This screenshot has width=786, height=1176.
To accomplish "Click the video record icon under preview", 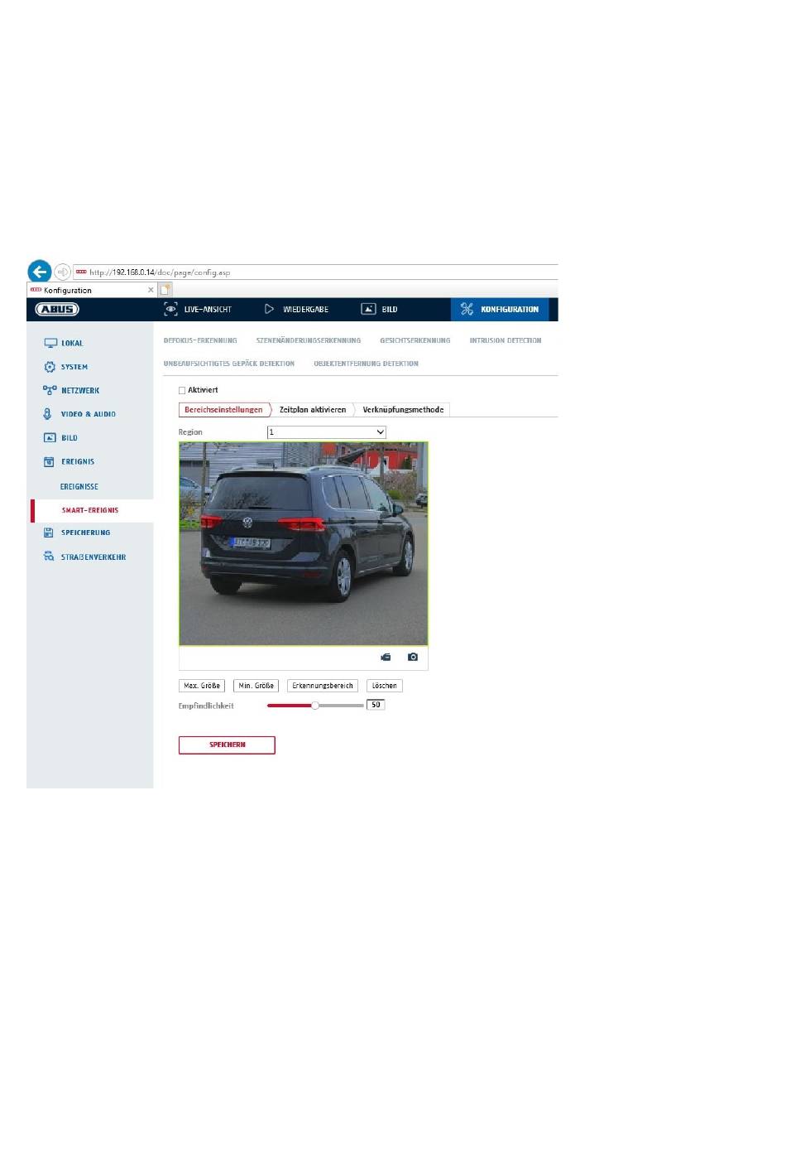I will pyautogui.click(x=386, y=657).
